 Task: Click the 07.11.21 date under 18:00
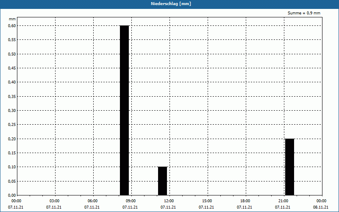(x=245, y=207)
